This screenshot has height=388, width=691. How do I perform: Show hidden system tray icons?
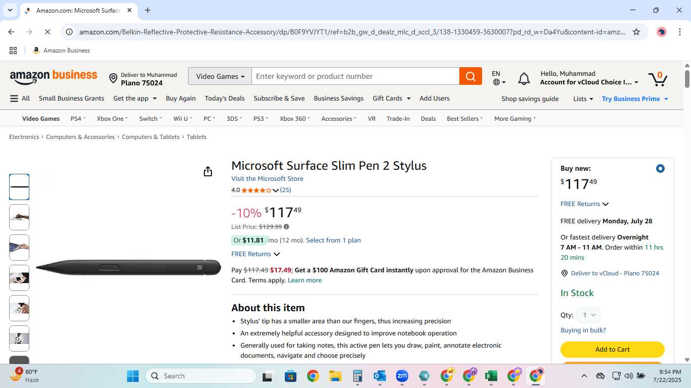coord(584,376)
